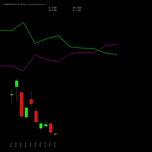The image size is (152, 152).
Task: Select the high value "H: 1.60"
Action: (x=77, y=8)
